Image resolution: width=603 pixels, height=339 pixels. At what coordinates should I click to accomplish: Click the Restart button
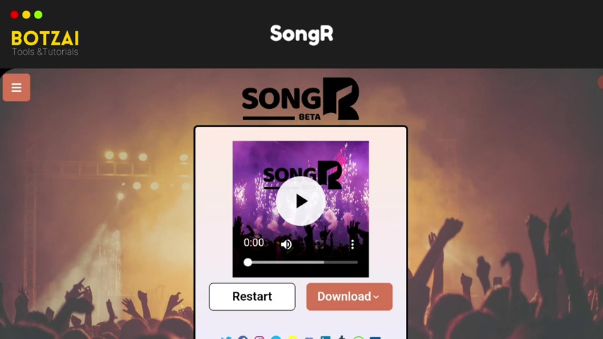tap(252, 297)
